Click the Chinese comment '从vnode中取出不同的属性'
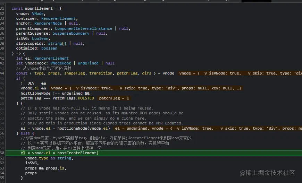This screenshot has height=183, width=302. [44, 68]
